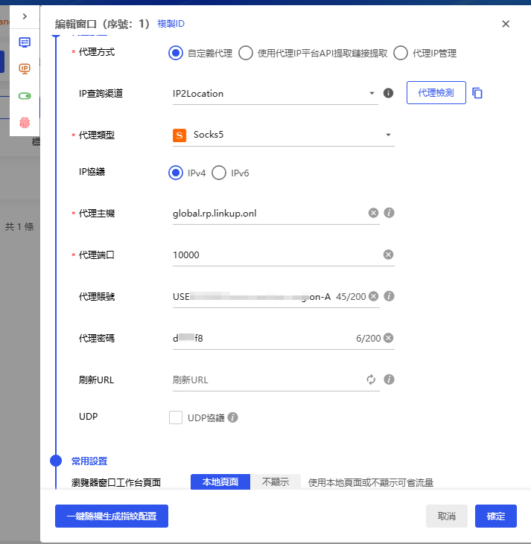Click the refresh icon in the 刷新URL field
The image size is (531, 544).
tap(371, 380)
